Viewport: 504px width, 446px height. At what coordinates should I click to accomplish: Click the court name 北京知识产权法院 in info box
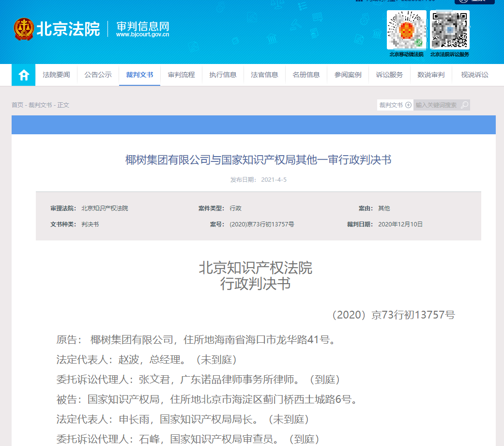pos(105,208)
